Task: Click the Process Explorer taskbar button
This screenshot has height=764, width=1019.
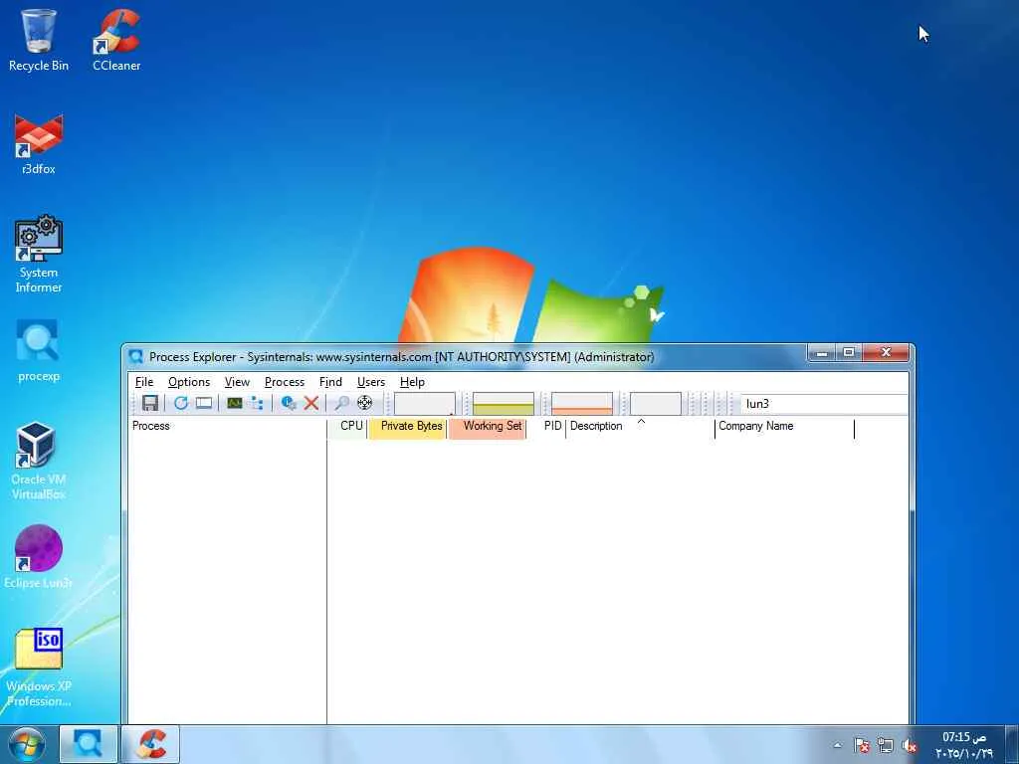Action: coord(89,744)
